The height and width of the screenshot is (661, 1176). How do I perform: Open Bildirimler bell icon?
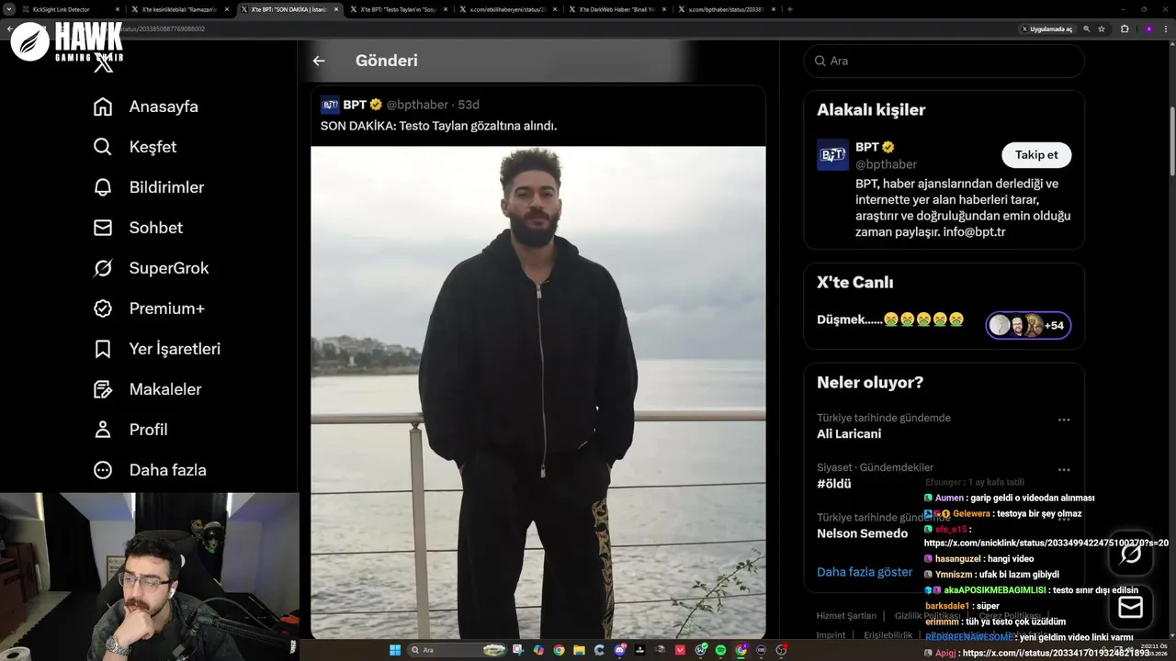pos(103,187)
